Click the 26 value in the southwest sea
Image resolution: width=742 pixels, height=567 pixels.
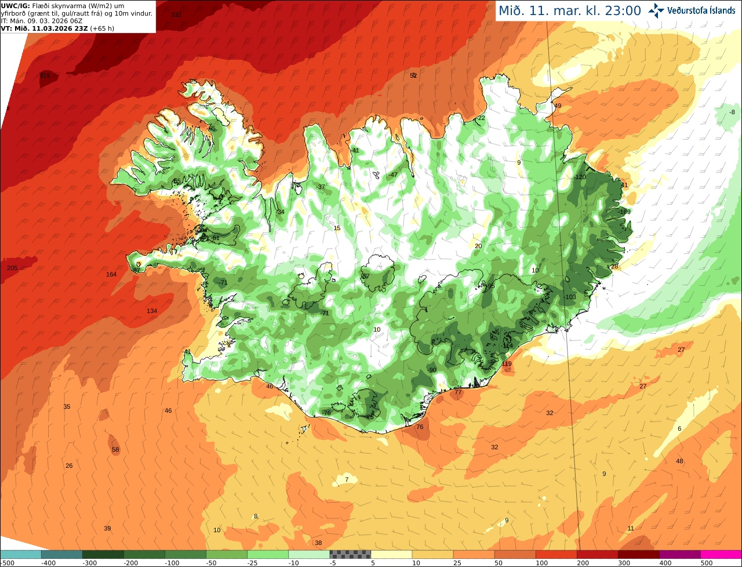coord(69,466)
